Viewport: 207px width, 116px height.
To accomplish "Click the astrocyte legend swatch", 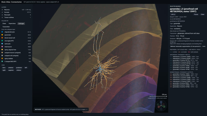I will point(2,44).
